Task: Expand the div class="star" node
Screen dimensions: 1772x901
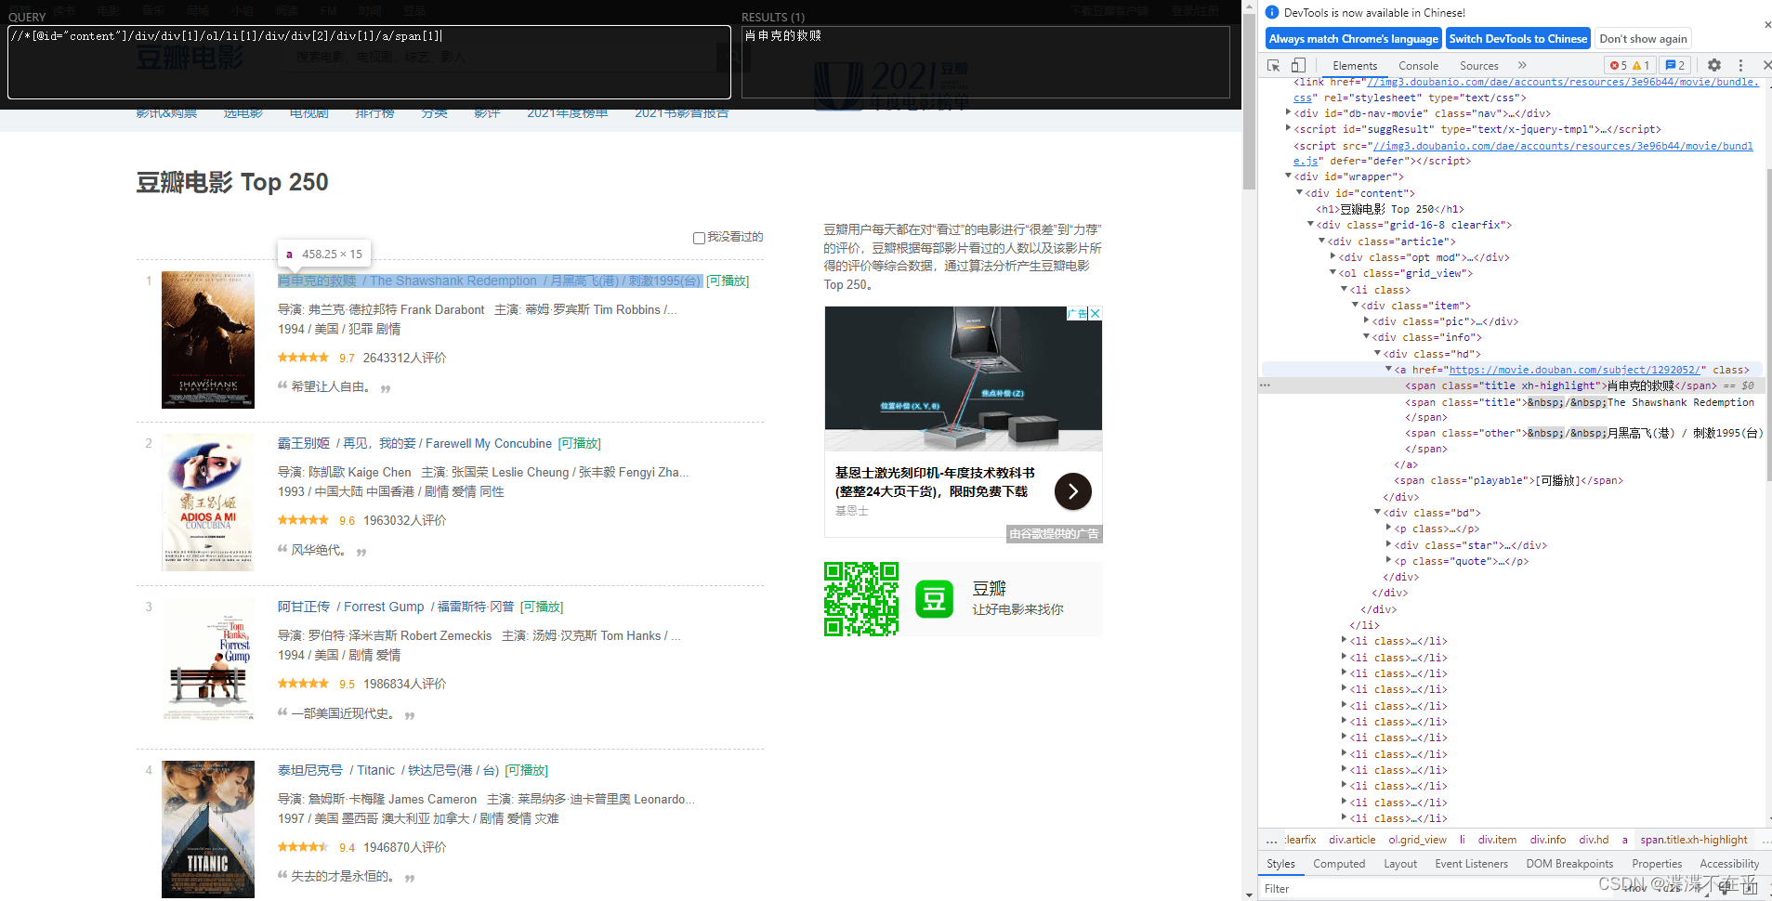Action: 1388,545
